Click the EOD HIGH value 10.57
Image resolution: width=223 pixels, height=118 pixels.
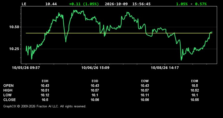point(95,90)
